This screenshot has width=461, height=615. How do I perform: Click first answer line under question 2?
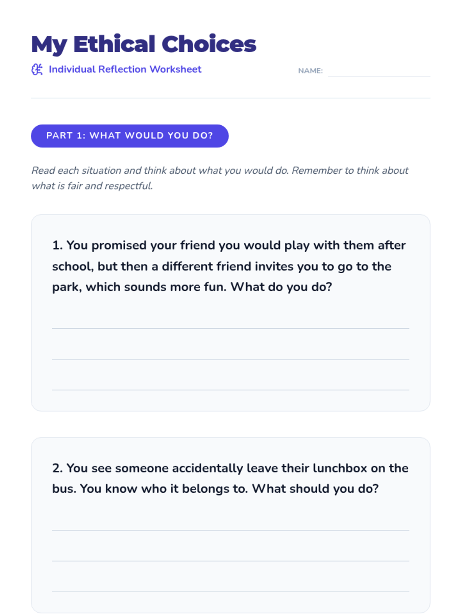coord(230,530)
